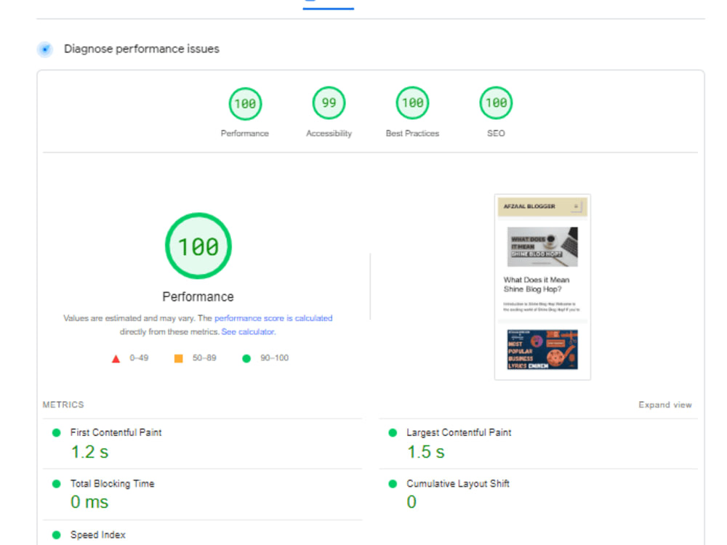Click the SEO label under its gauge
The image size is (727, 545).
click(x=496, y=134)
